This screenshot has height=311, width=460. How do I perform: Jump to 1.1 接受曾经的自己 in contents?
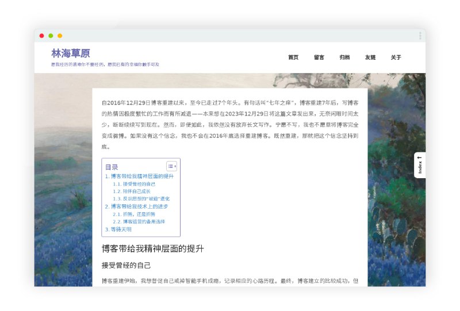pos(134,184)
